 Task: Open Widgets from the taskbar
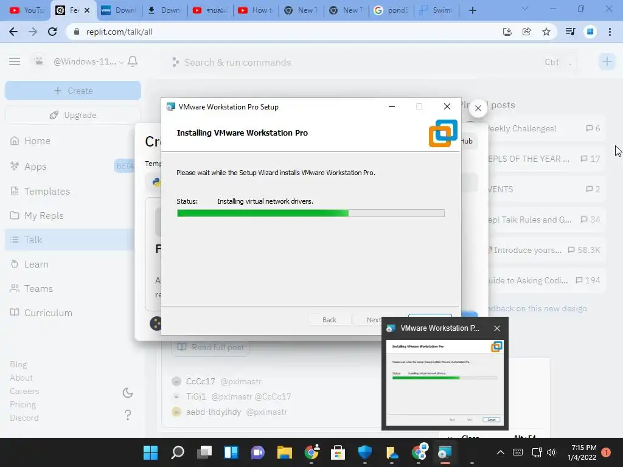pyautogui.click(x=231, y=452)
